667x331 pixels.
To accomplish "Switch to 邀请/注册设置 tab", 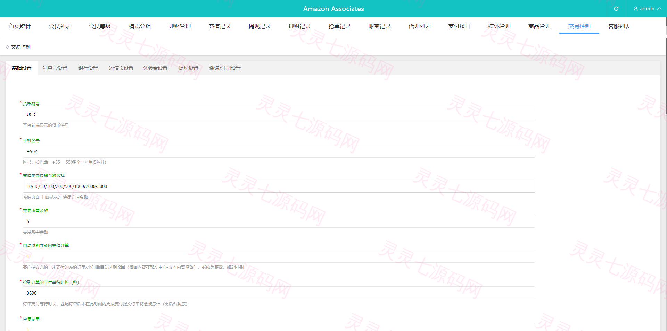I will coord(225,68).
